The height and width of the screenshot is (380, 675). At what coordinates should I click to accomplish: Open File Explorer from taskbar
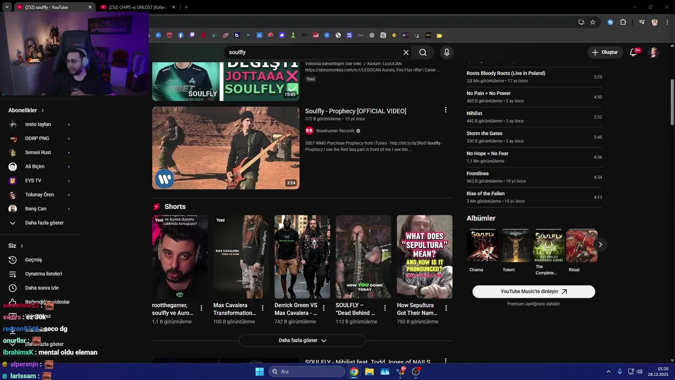(369, 372)
